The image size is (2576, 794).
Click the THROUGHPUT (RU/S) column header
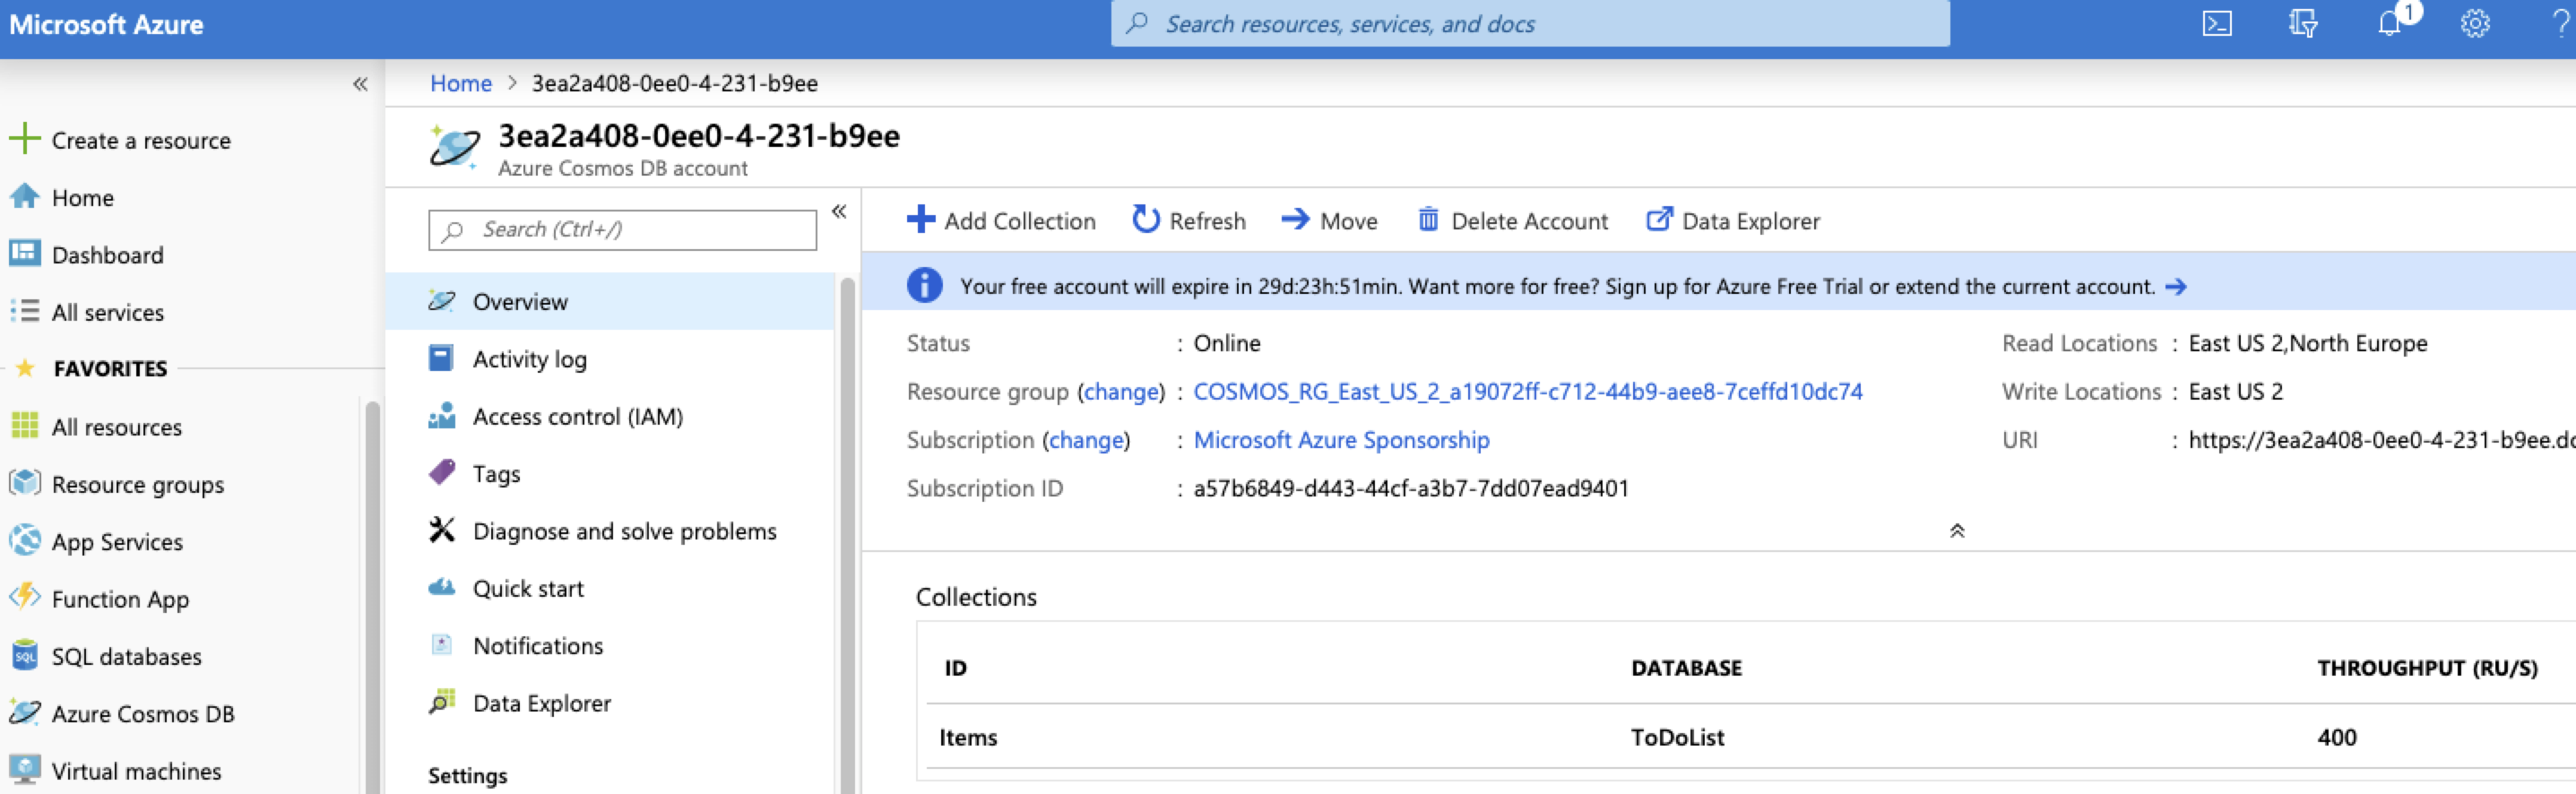(2427, 667)
